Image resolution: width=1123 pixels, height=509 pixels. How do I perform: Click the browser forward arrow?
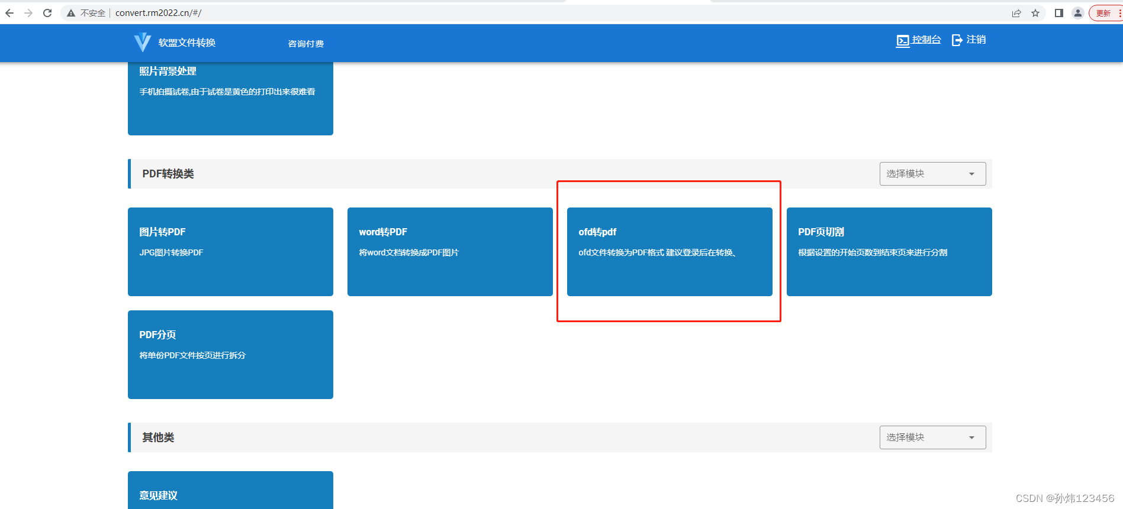[x=28, y=13]
